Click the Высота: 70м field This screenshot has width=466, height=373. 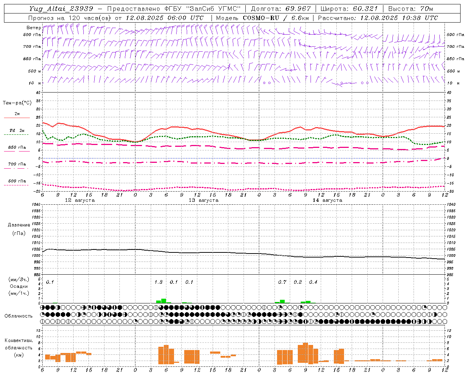click(x=411, y=9)
